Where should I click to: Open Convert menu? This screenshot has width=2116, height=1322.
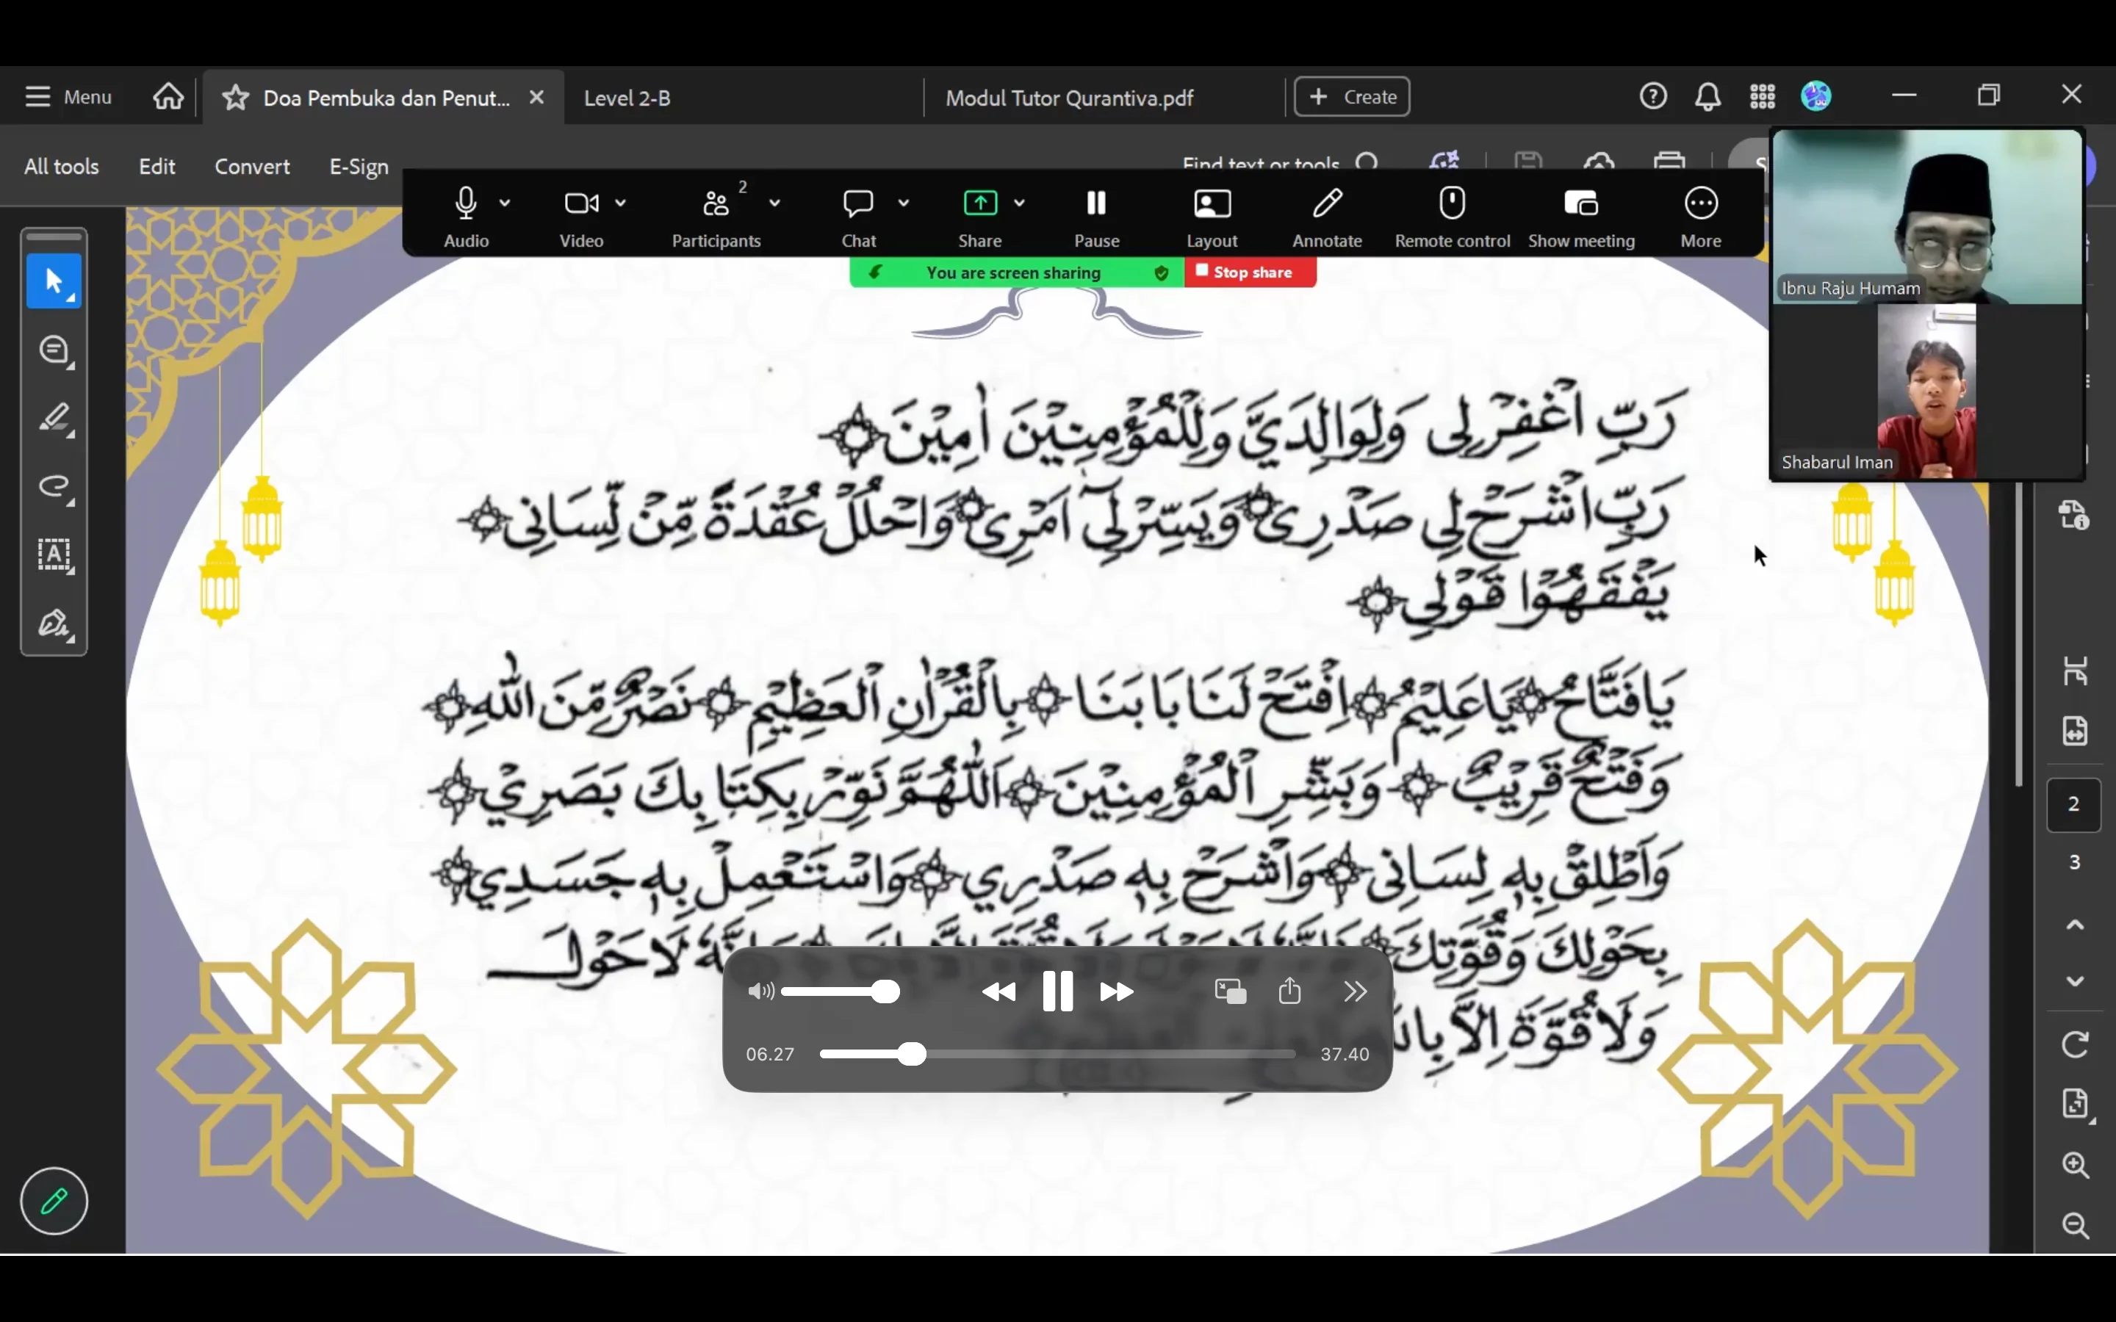pos(252,166)
